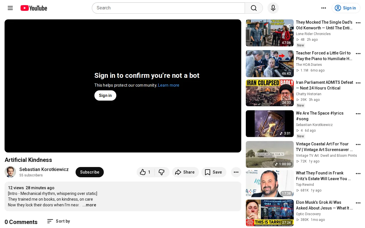Open options menu for Iran Parliament video
The height and width of the screenshot is (228, 365).
click(x=358, y=83)
